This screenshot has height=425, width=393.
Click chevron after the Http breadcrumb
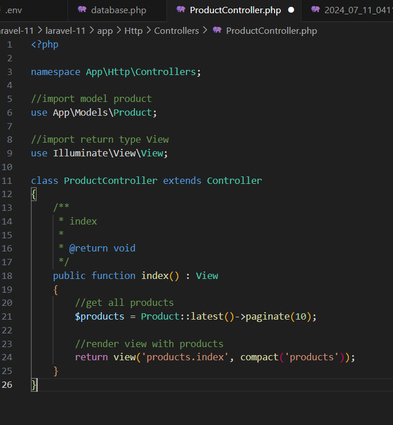coord(148,30)
